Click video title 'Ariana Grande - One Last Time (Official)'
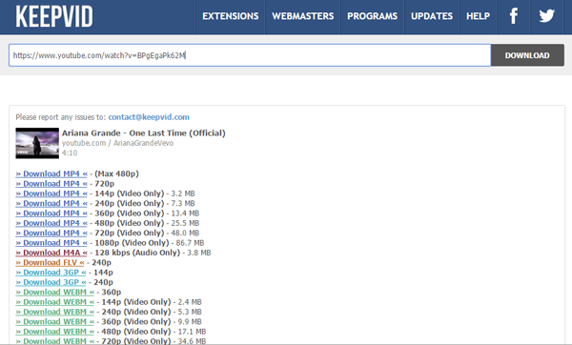 (x=144, y=133)
